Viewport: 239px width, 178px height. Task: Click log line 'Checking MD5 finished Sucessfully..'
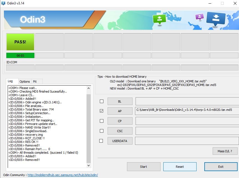coord(38,91)
